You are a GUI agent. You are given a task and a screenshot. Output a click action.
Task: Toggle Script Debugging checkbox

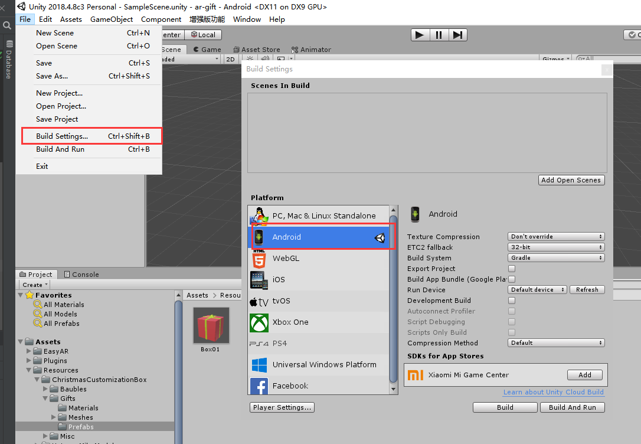(x=512, y=322)
